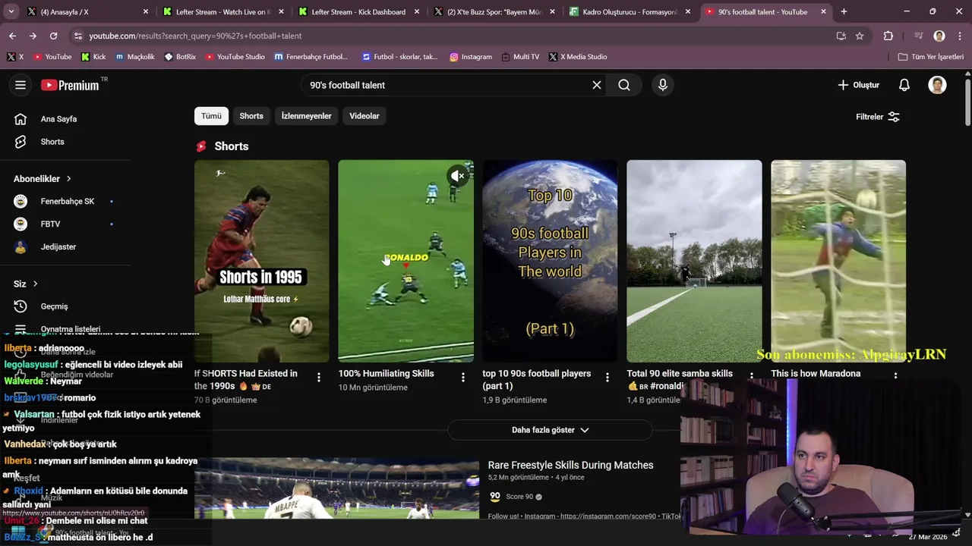972x546 pixels.
Task: Open more options for 'This is how Maradona'
Action: click(896, 375)
